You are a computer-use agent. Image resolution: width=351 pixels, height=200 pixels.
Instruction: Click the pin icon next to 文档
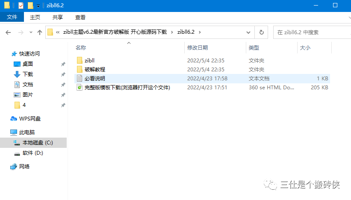63,85
